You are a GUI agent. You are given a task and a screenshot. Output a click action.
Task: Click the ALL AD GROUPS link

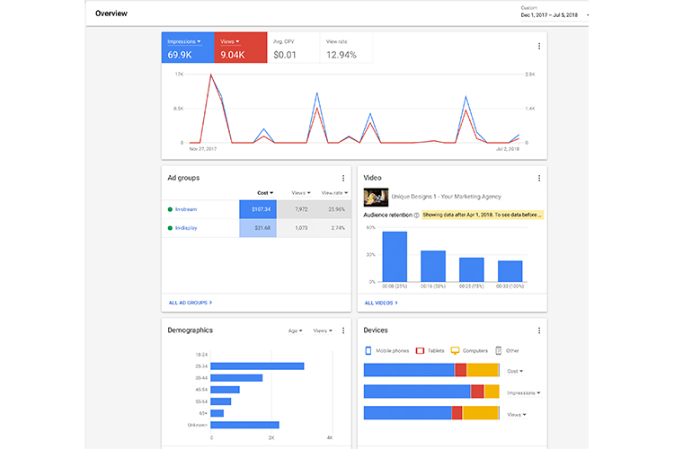pyautogui.click(x=190, y=303)
